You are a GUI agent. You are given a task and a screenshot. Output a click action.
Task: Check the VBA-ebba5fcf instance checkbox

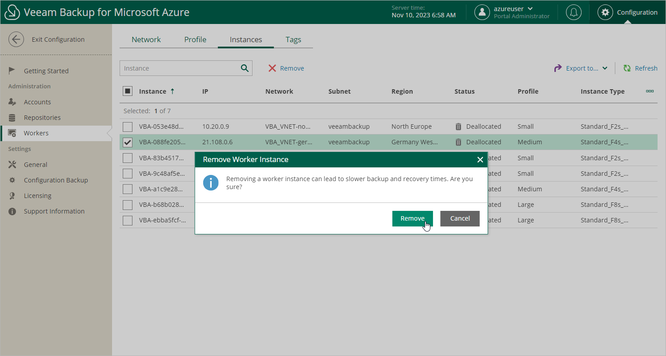pyautogui.click(x=128, y=220)
